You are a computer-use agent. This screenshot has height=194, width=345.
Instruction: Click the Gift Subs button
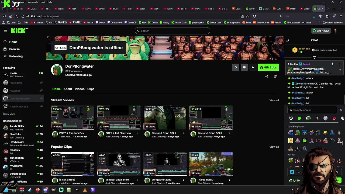point(268,67)
